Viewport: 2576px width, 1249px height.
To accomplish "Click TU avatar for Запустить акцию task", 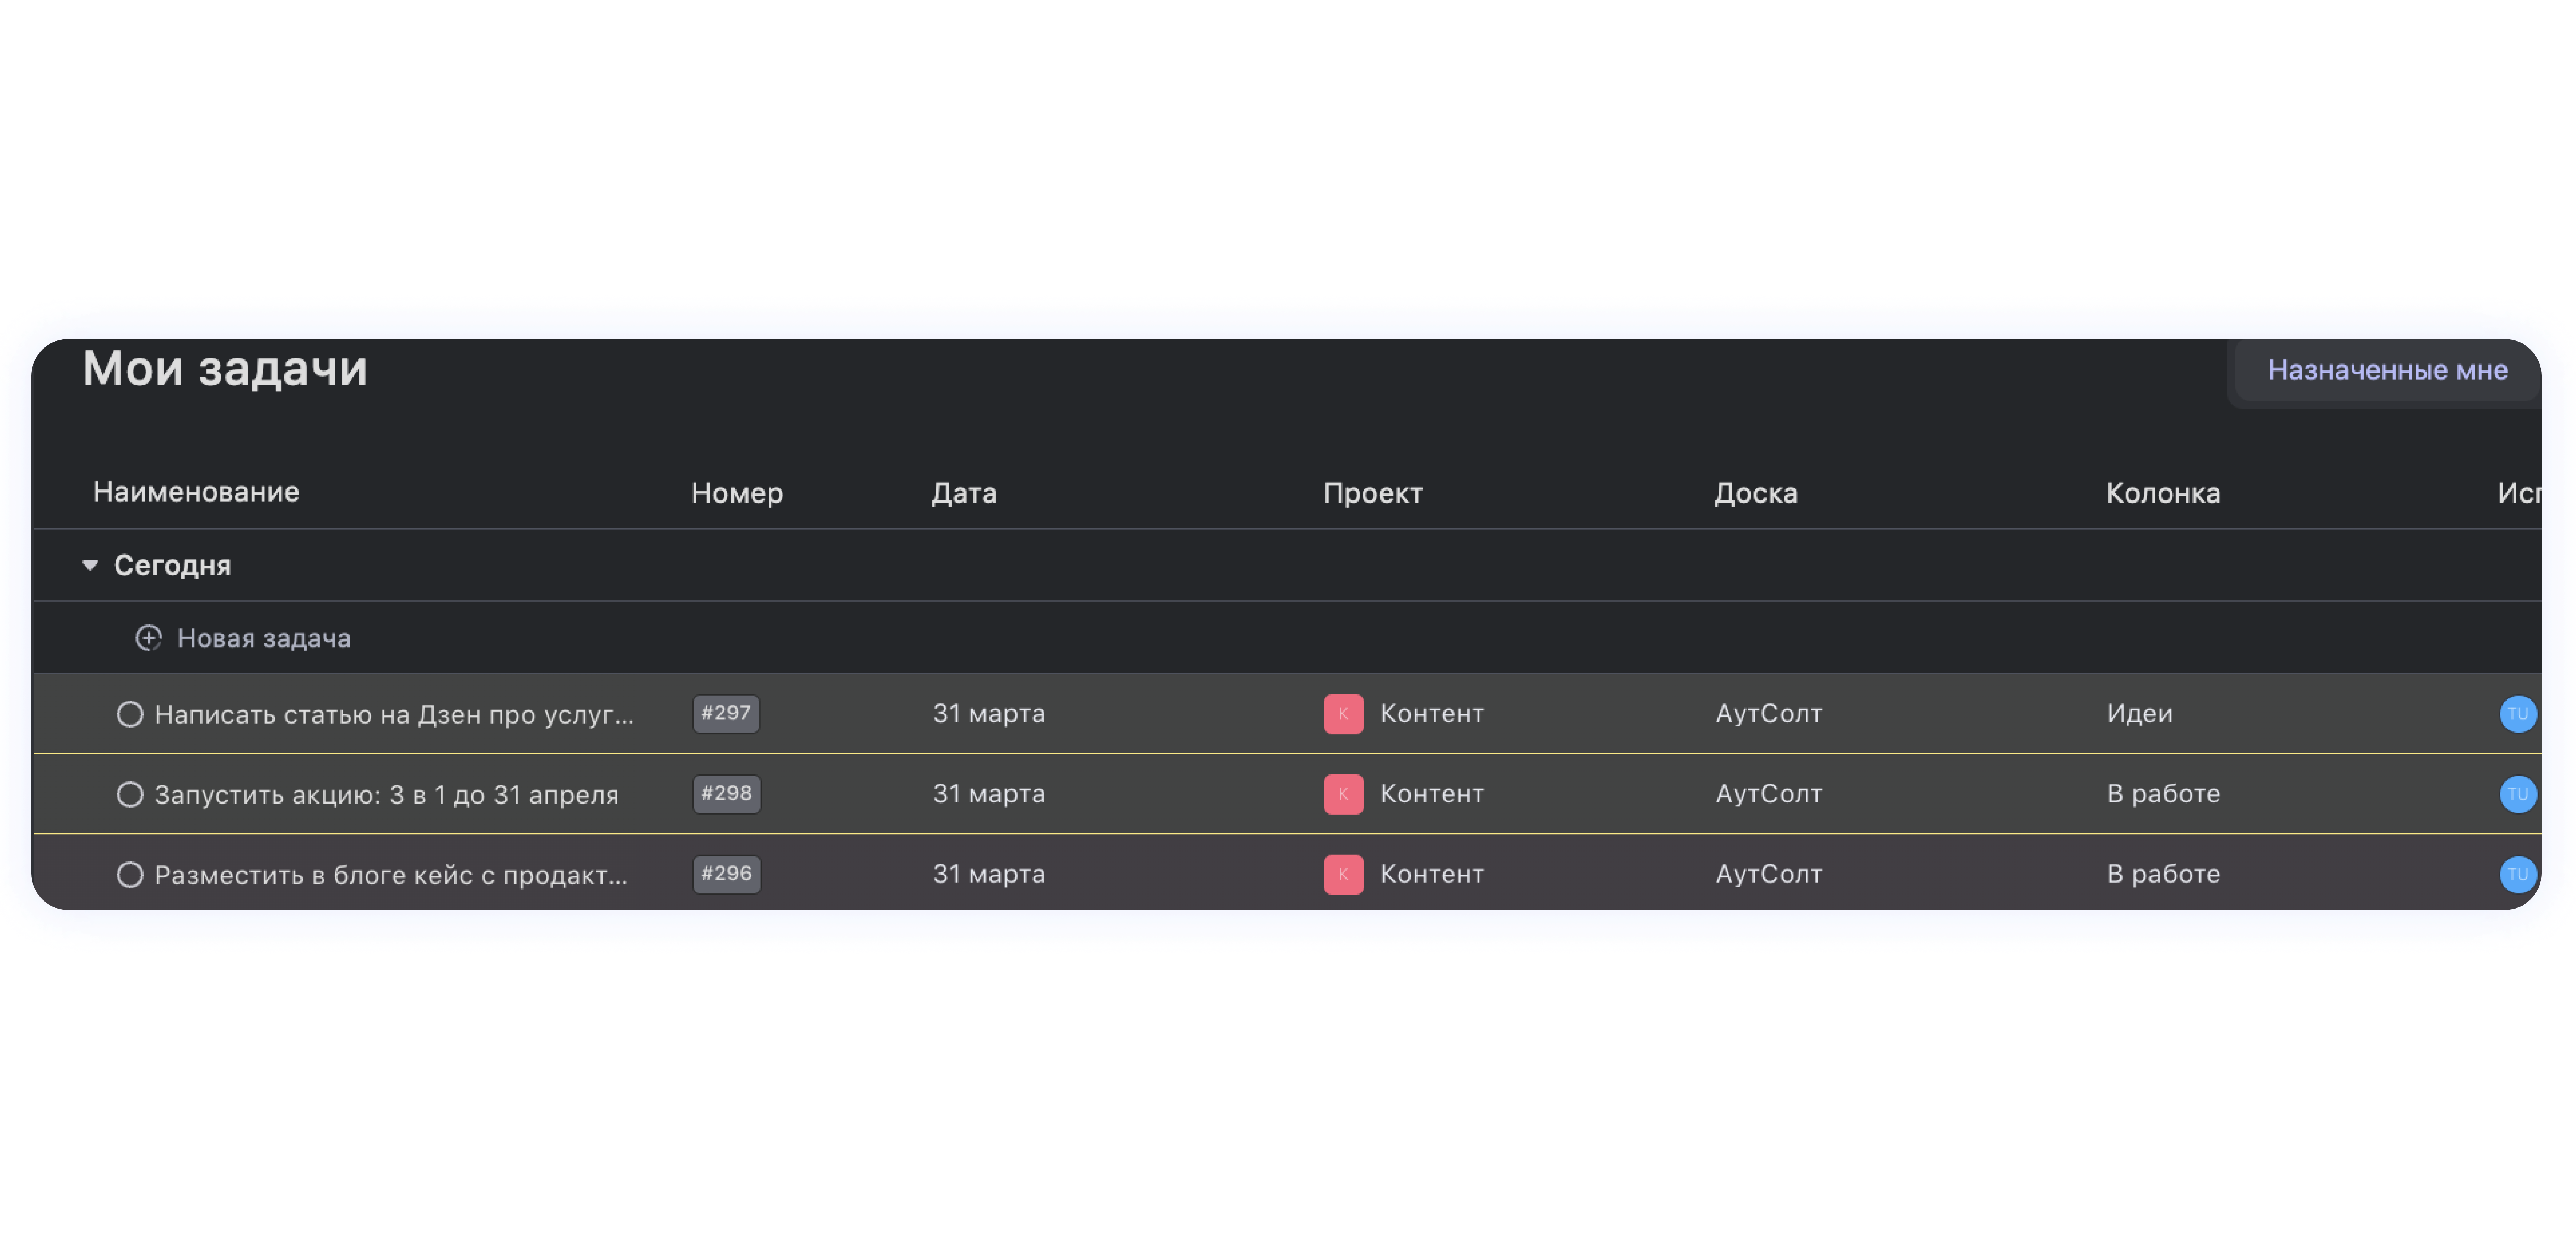I will tap(2517, 794).
